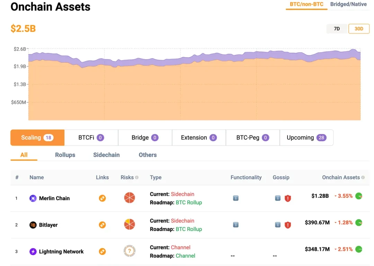Image resolution: width=374 pixels, height=266 pixels.
Task: Switch to the BTCFi tab
Action: pyautogui.click(x=91, y=138)
